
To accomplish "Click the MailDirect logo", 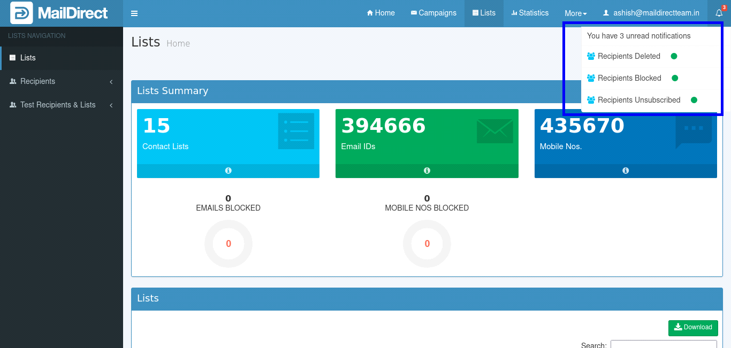I will [59, 13].
